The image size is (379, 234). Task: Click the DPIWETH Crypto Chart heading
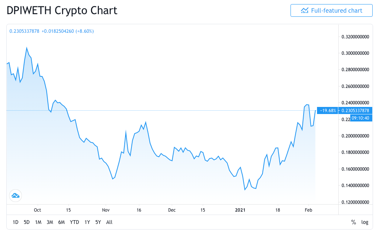pyautogui.click(x=62, y=10)
